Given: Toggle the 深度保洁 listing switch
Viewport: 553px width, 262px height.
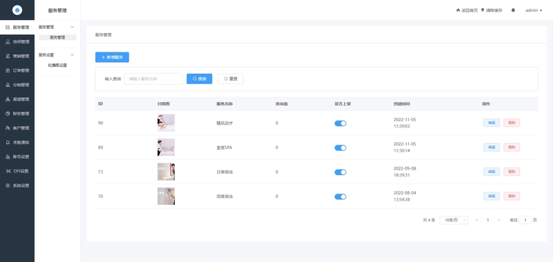Looking at the screenshot, I should [x=340, y=196].
